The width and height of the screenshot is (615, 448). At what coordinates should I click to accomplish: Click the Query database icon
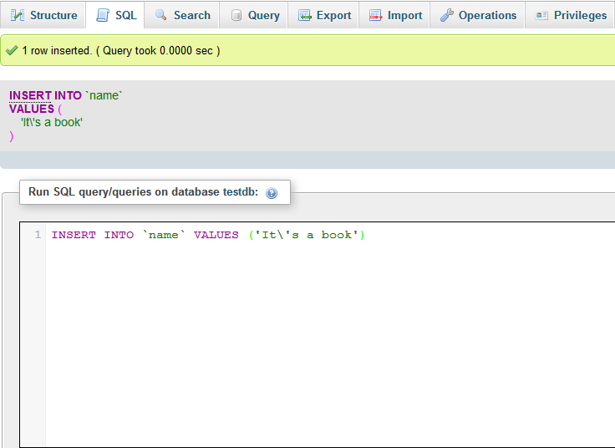[236, 15]
